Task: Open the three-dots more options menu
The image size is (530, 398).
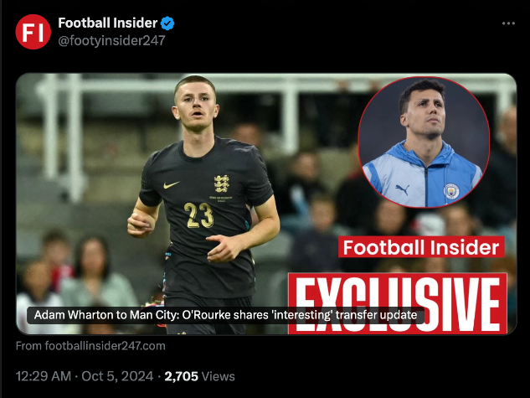Action: pyautogui.click(x=508, y=23)
